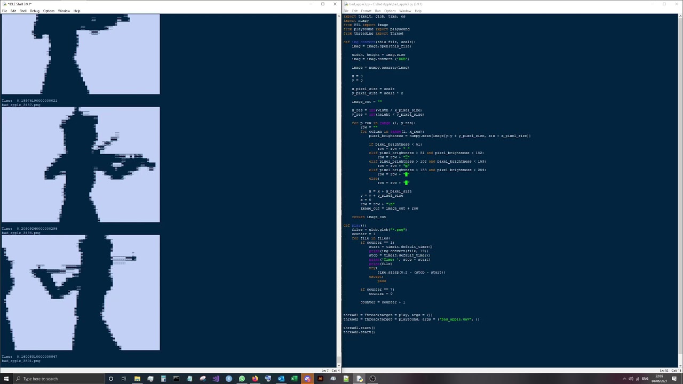Open Window menu in bad_apple3.py editor

(x=406, y=11)
